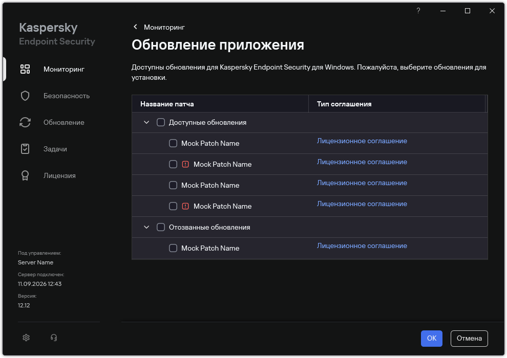Go to Мониторинг in the sidebar

[x=64, y=69]
